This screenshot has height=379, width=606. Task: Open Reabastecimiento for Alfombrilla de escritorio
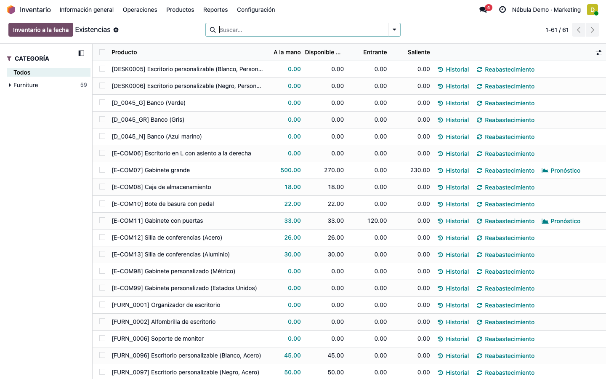click(505, 322)
